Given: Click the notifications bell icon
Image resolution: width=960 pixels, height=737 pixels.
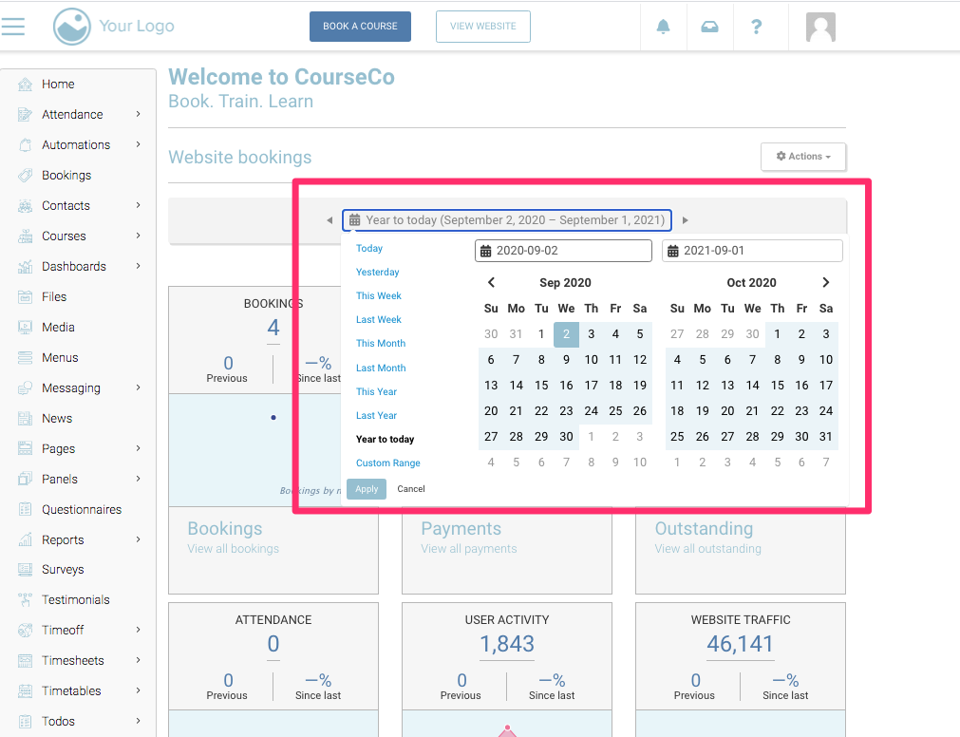Looking at the screenshot, I should (663, 27).
